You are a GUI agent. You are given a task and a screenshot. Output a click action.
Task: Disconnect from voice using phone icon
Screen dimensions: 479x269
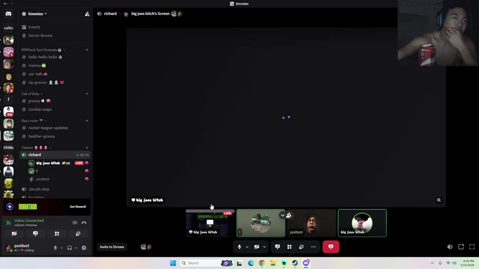(x=84, y=223)
